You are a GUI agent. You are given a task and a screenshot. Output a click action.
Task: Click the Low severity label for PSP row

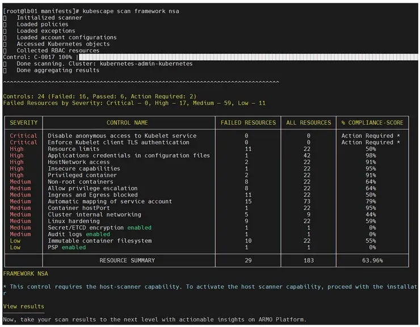point(15,248)
